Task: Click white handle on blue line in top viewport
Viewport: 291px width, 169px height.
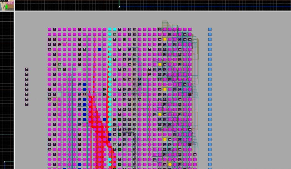Action: tap(119, 7)
